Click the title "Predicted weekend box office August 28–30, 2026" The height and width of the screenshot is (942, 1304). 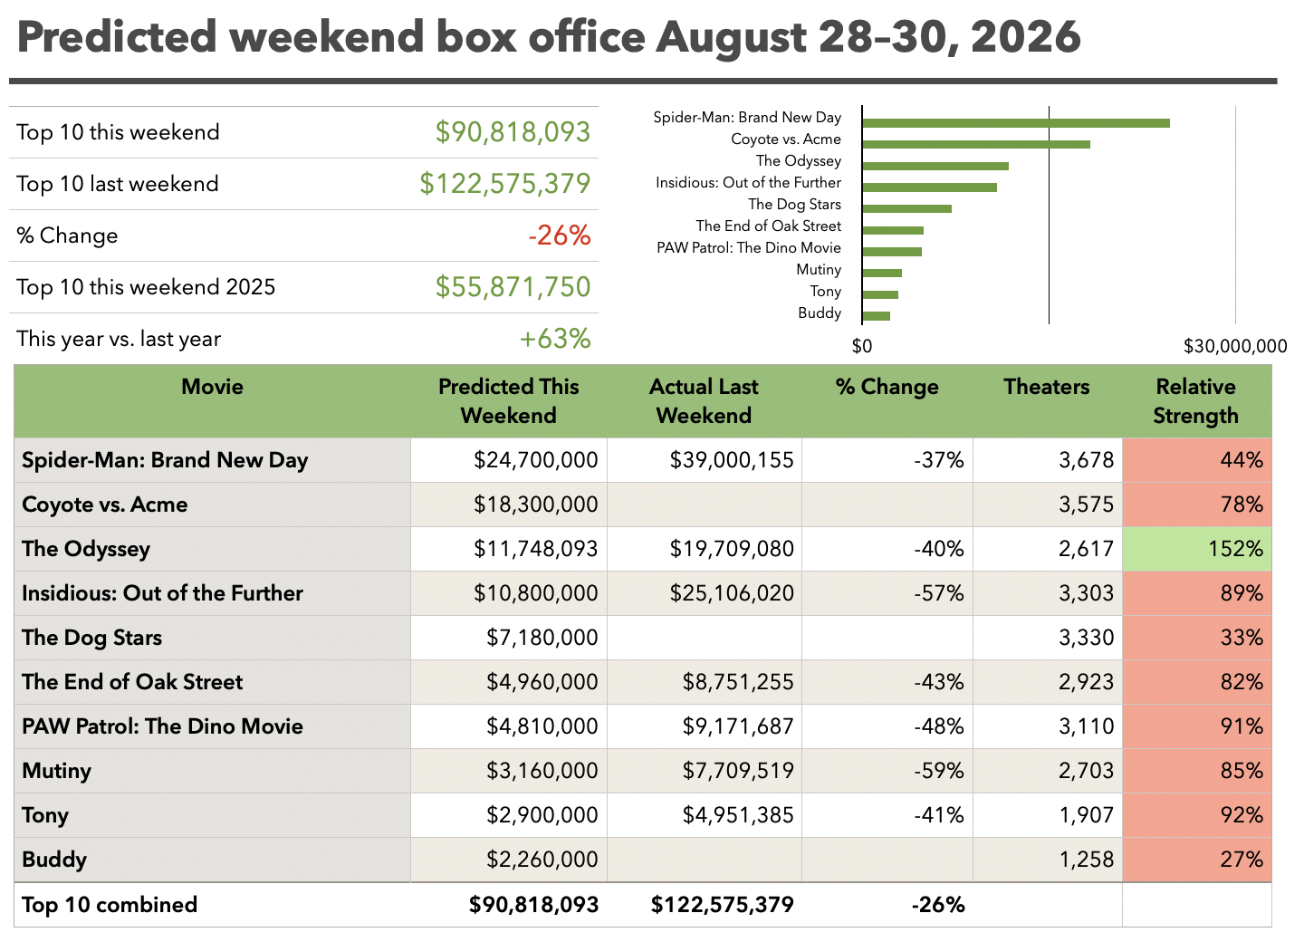coord(549,38)
